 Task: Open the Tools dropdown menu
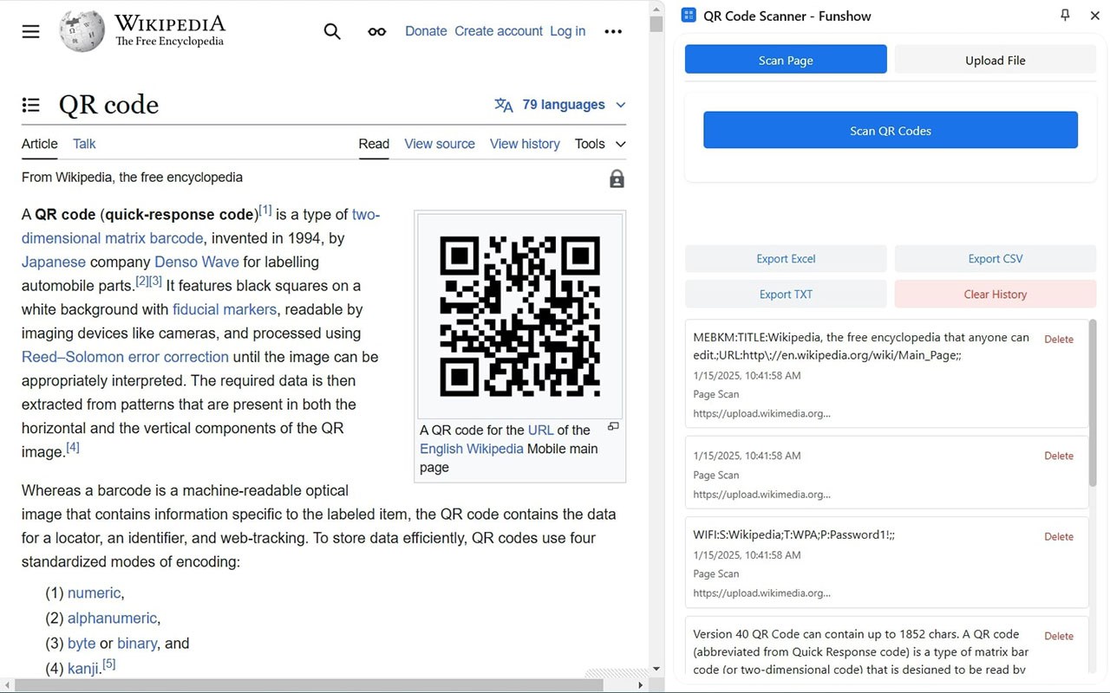point(599,144)
